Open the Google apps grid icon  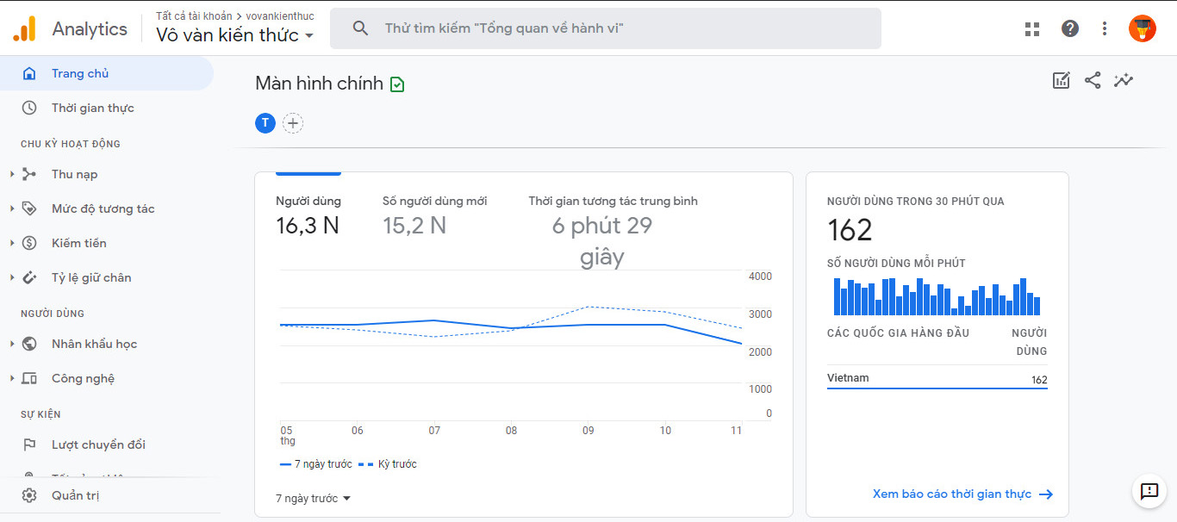pos(1032,28)
